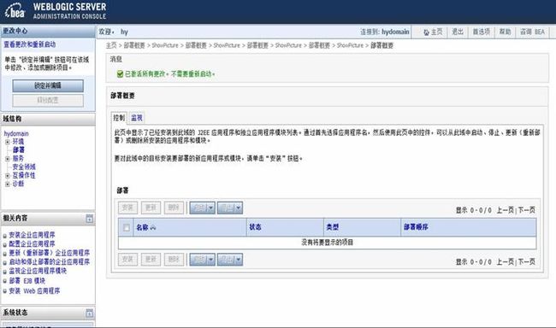Expand the 服务 tree node
This screenshot has height=328, width=556.
8,159
